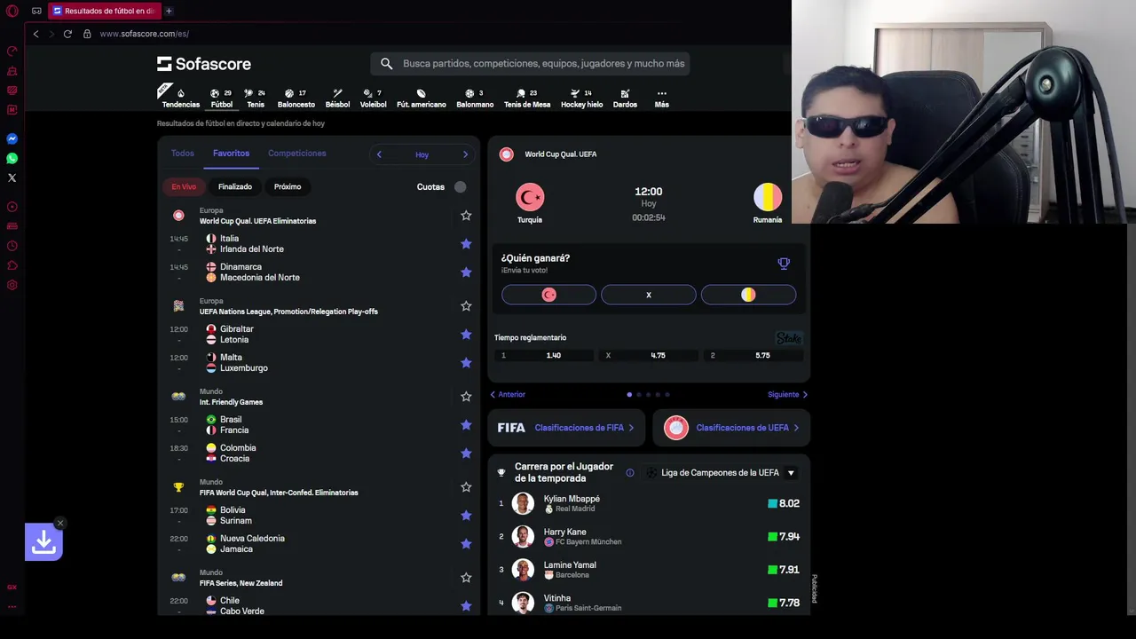Viewport: 1136px width, 639px height.
Task: Select the Tendencias flame category
Action: click(x=180, y=98)
